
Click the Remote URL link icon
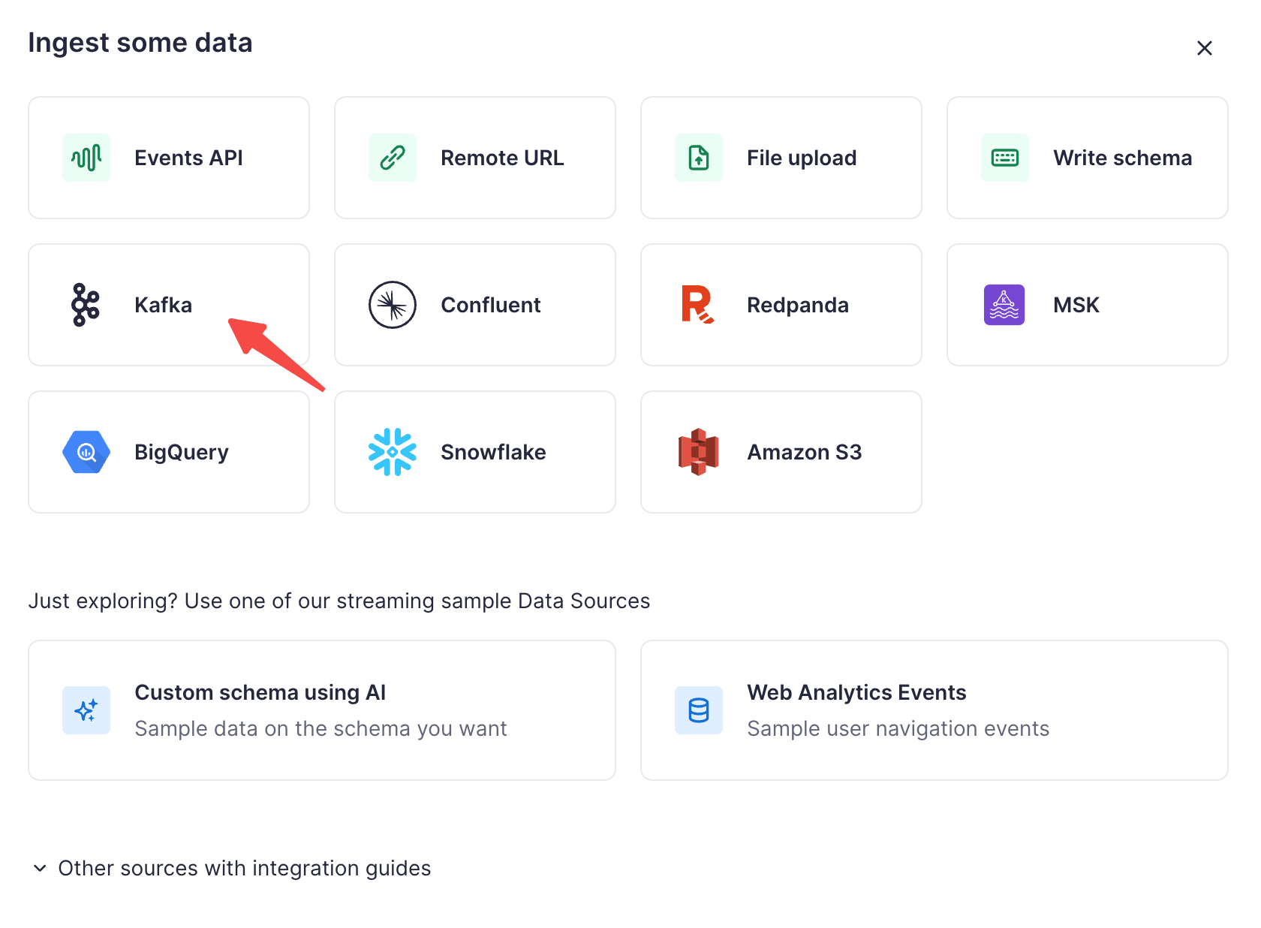pyautogui.click(x=393, y=158)
